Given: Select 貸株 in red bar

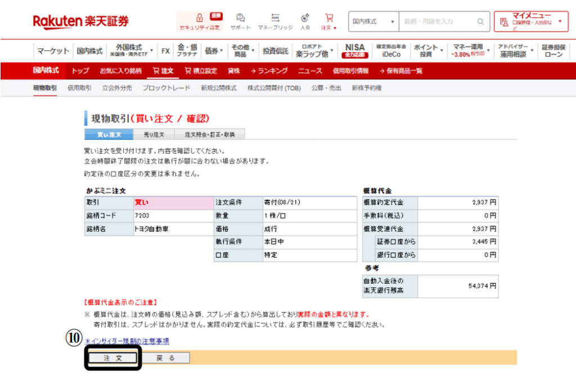Looking at the screenshot, I should click(x=233, y=71).
